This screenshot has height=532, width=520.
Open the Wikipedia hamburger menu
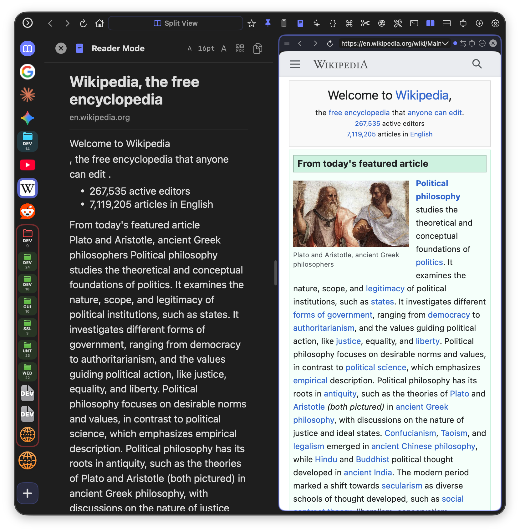coord(294,64)
